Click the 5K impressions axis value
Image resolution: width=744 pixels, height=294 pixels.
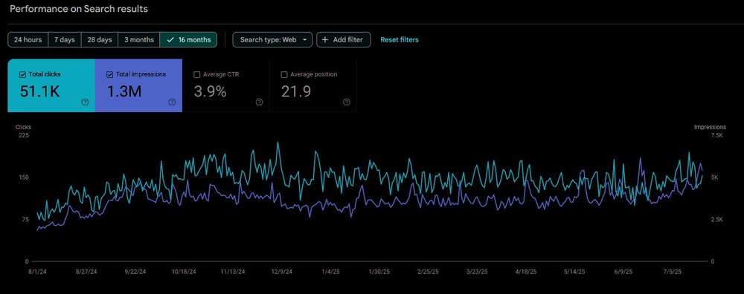(714, 177)
